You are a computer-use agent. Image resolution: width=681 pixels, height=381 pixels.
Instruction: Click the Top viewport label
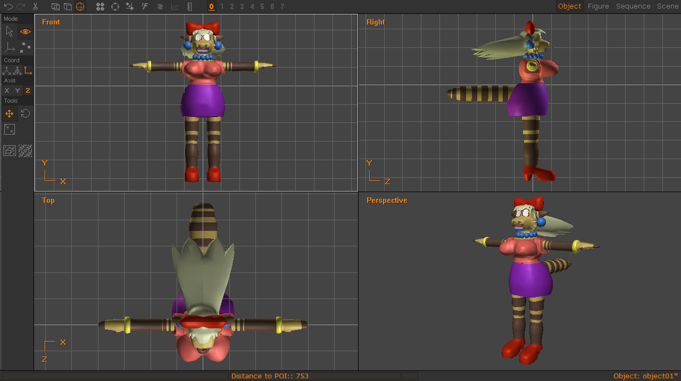(x=48, y=200)
